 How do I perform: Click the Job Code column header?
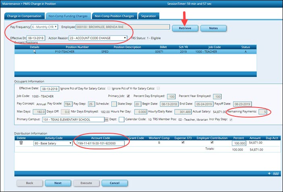(x=214, y=47)
